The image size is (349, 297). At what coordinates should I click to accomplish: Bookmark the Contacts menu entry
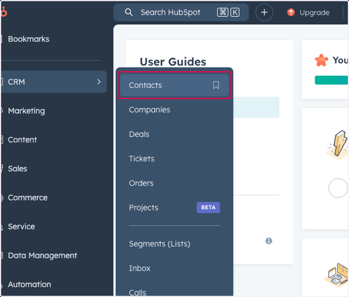click(x=216, y=85)
